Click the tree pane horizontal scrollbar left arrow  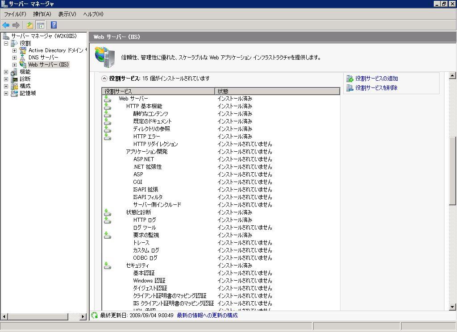pos(4,316)
